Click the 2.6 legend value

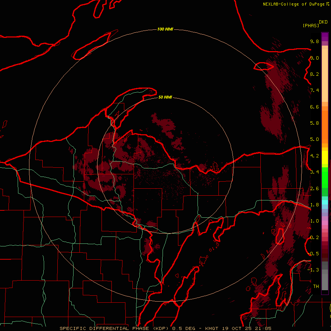pos(314,189)
